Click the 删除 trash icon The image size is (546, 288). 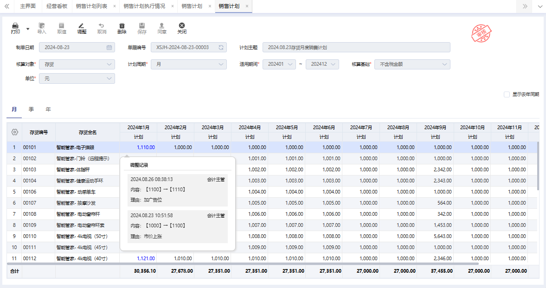coord(122,26)
